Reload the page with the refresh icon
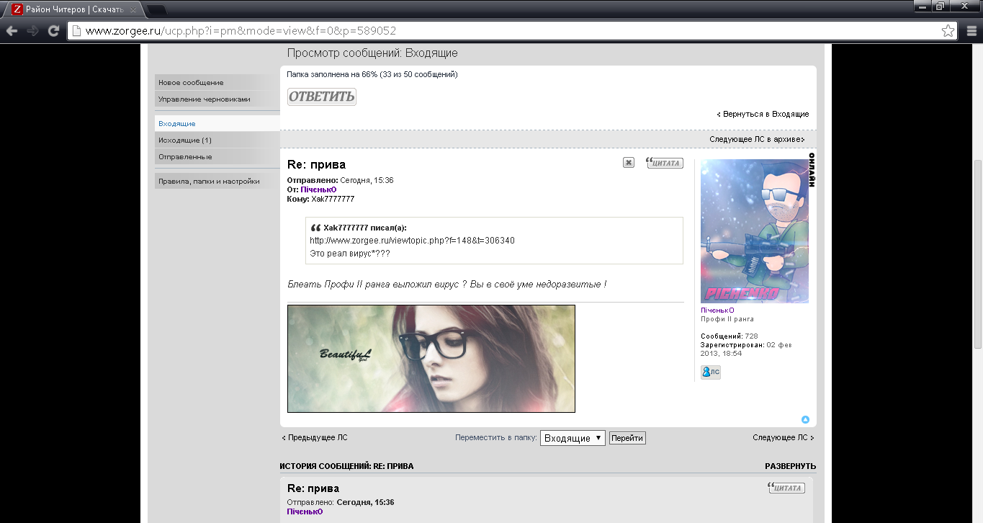Screen dimensions: 983x523 53,31
